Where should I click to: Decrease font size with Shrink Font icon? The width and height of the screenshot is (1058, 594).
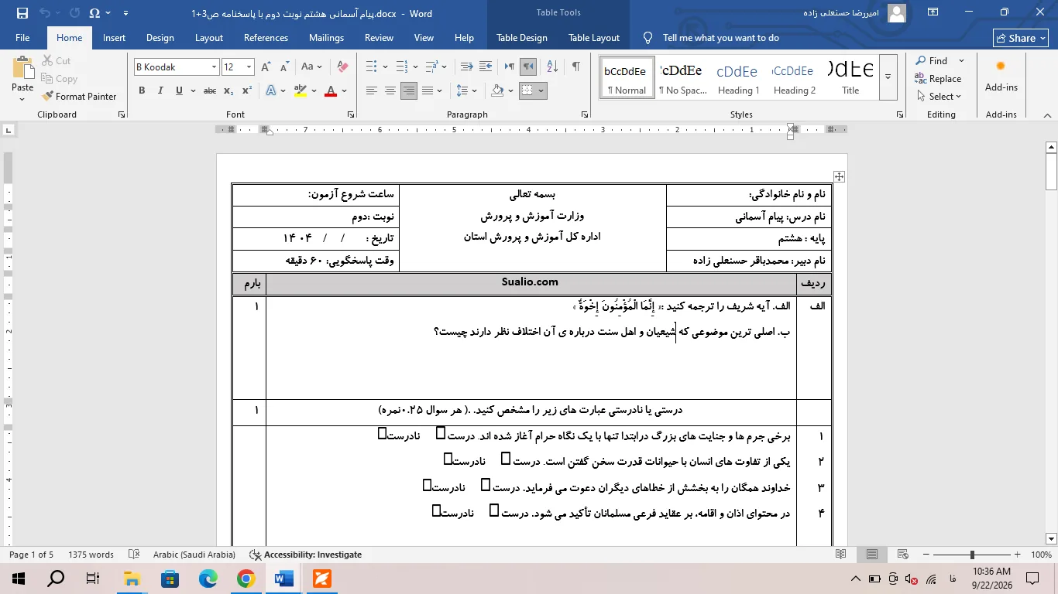pos(283,67)
